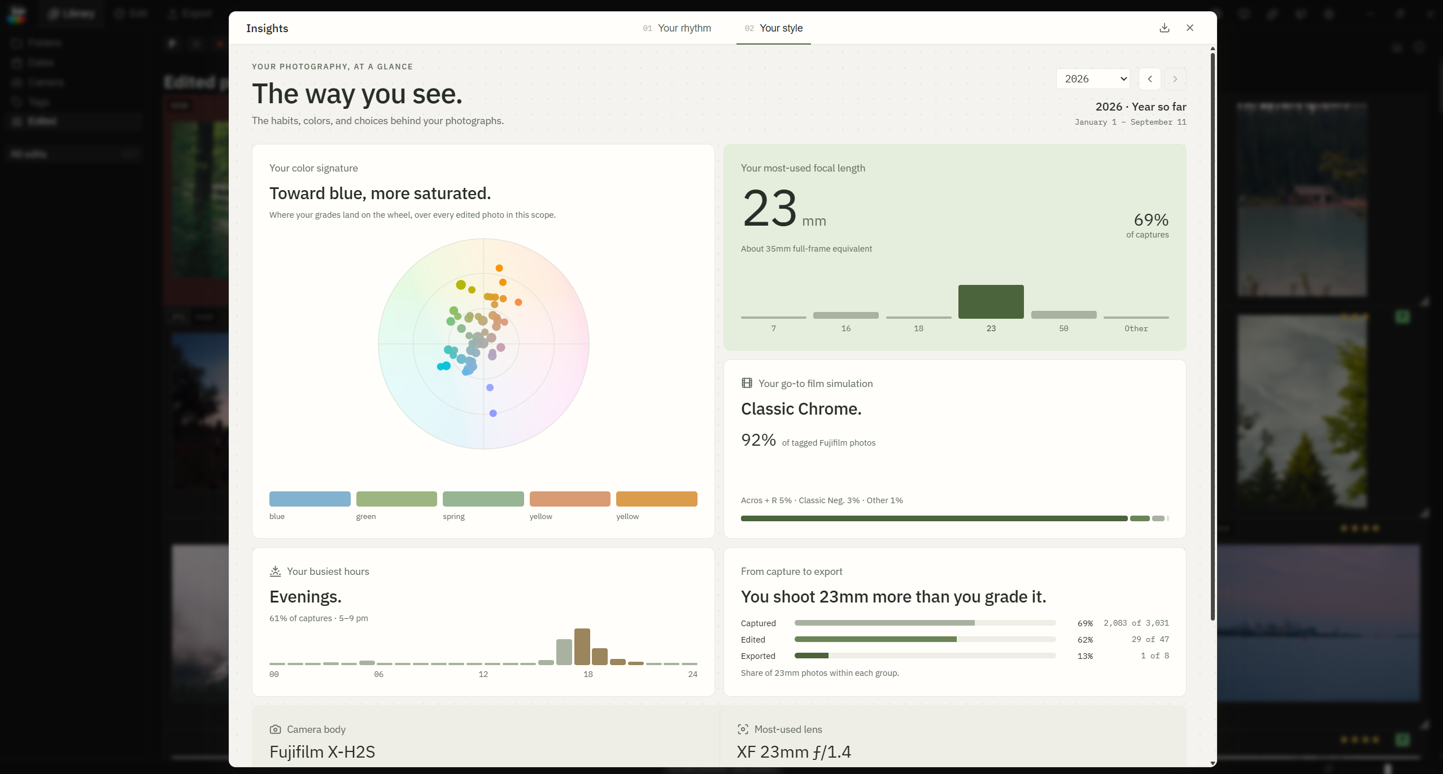Screen dimensions: 1443x774
Task: Click the green spring swatch
Action: pyautogui.click(x=483, y=499)
